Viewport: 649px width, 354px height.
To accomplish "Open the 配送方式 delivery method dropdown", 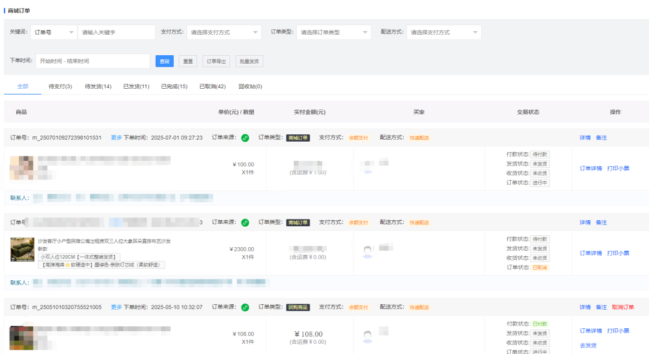I will tap(443, 31).
